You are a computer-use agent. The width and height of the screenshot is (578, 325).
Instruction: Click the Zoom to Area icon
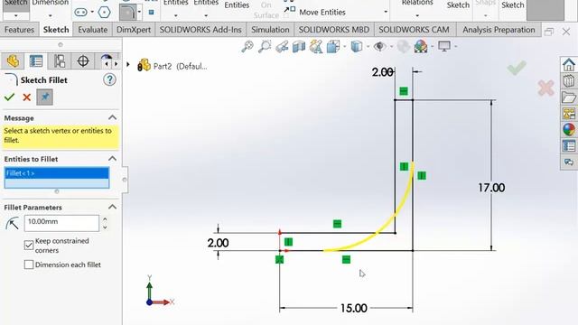click(265, 47)
